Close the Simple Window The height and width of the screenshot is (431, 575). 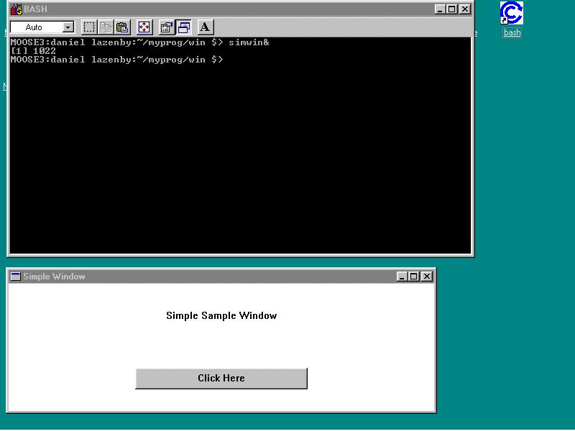pos(427,277)
